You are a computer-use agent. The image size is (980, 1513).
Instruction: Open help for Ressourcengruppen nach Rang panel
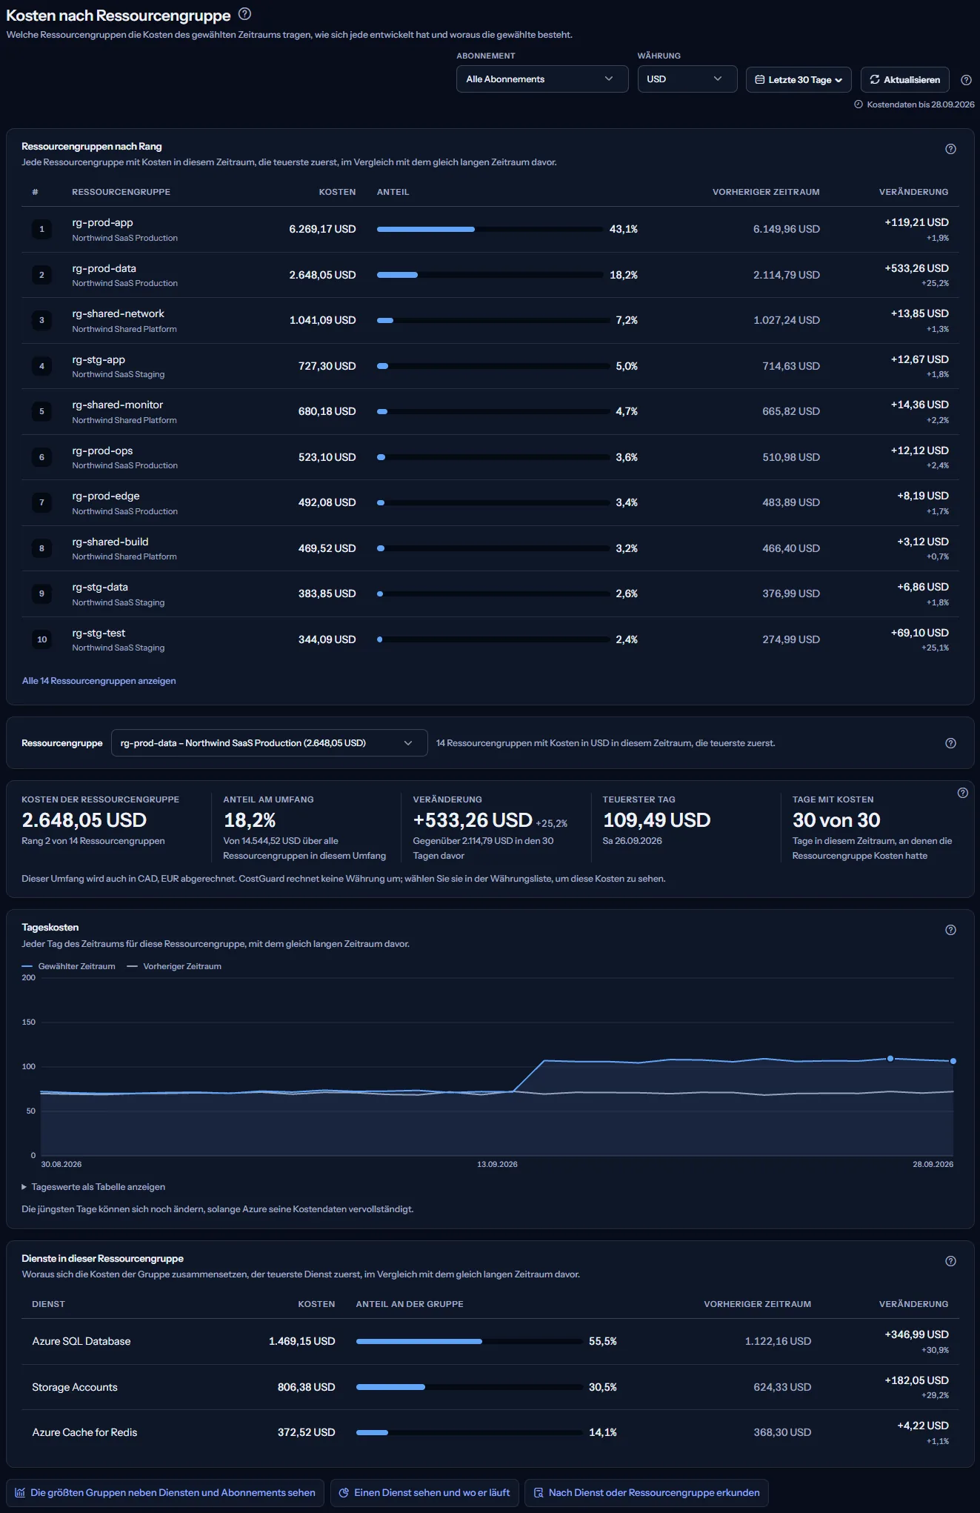click(x=950, y=149)
